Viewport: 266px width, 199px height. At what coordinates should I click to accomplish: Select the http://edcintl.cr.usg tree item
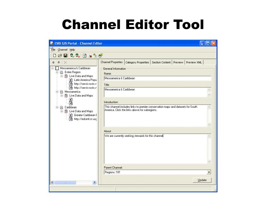pyautogui.click(x=85, y=119)
